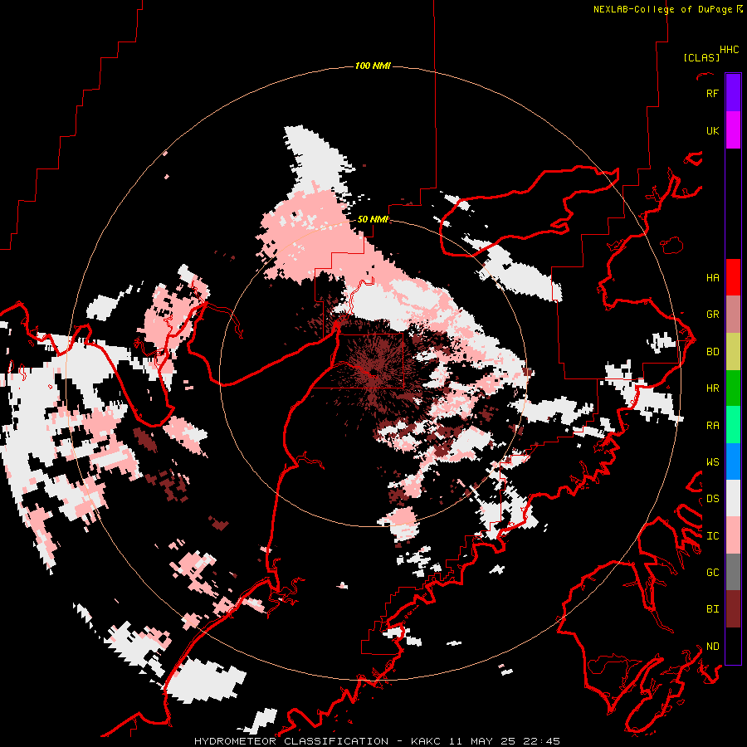Click the GC gray legend swatch
The height and width of the screenshot is (747, 747).
733,572
